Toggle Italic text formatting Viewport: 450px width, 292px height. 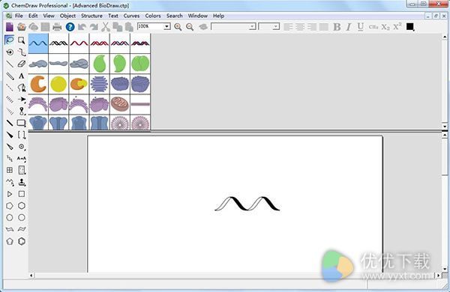(x=349, y=27)
